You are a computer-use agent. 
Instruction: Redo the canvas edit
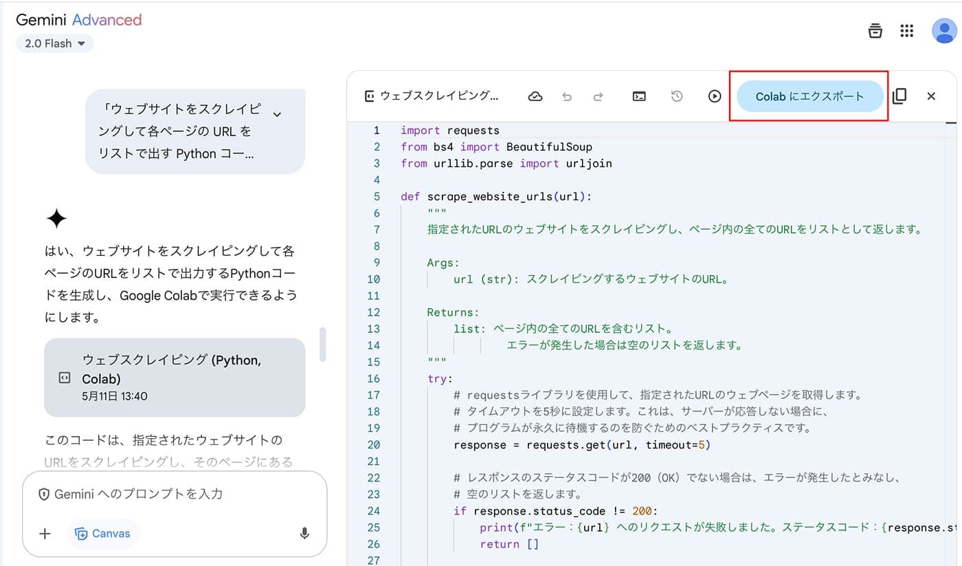599,96
